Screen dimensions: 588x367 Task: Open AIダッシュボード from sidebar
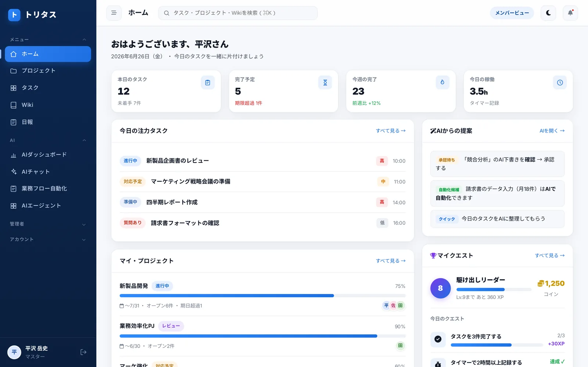pos(48,155)
